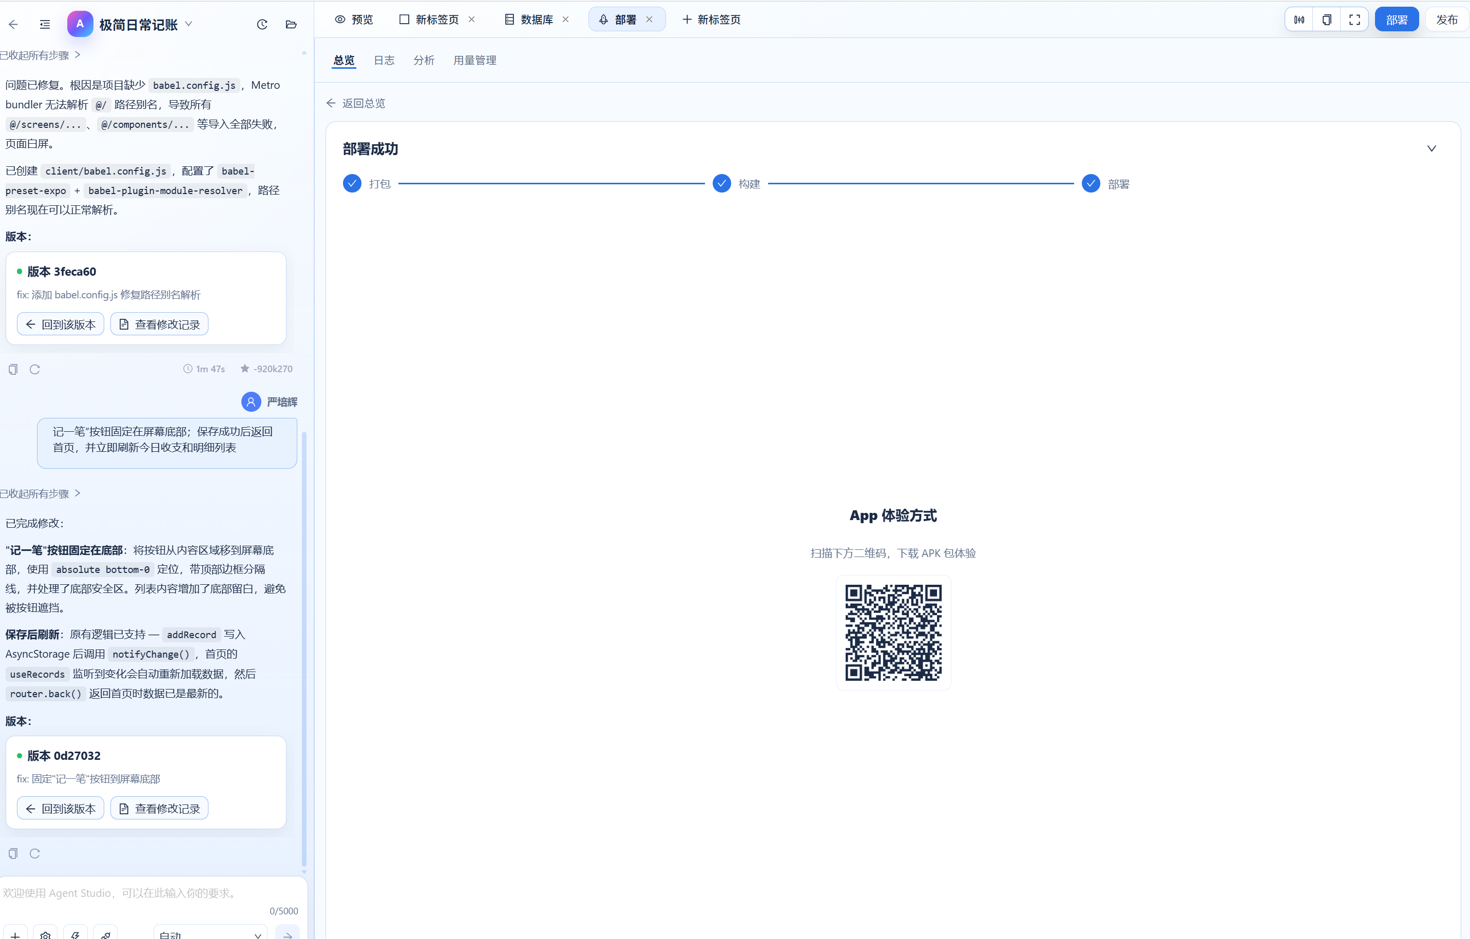Click the star credits icon by -920k270
This screenshot has height=939, width=1470.
245,369
